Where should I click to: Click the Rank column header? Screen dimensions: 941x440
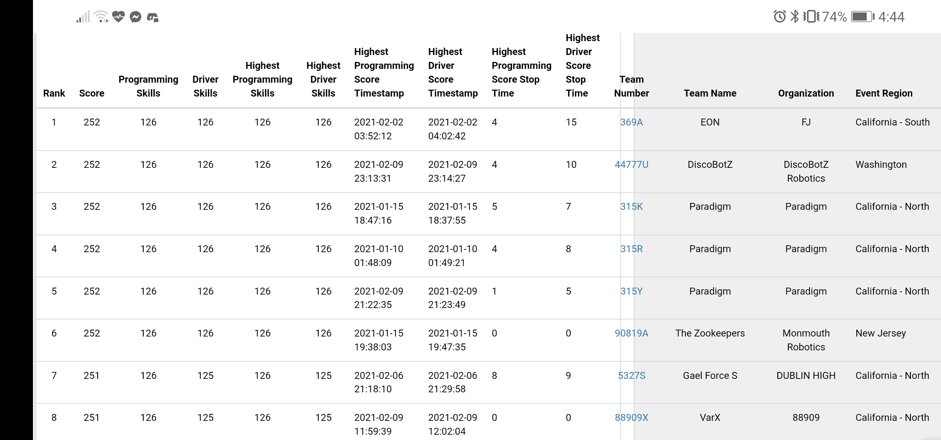click(54, 93)
